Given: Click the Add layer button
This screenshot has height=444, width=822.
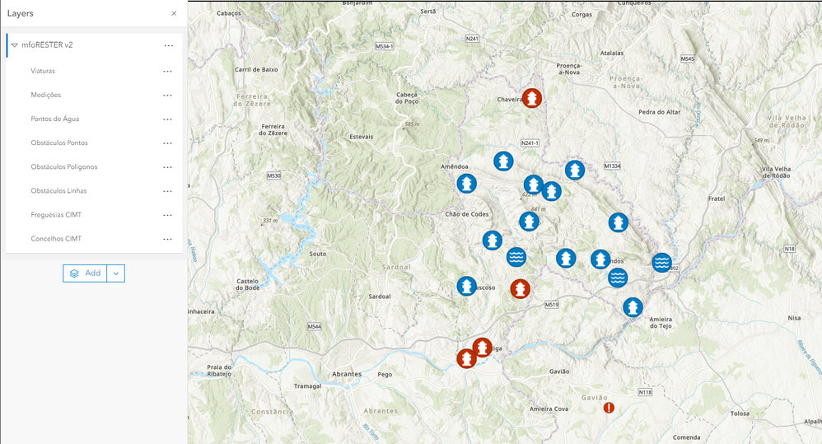Looking at the screenshot, I should click(x=85, y=273).
